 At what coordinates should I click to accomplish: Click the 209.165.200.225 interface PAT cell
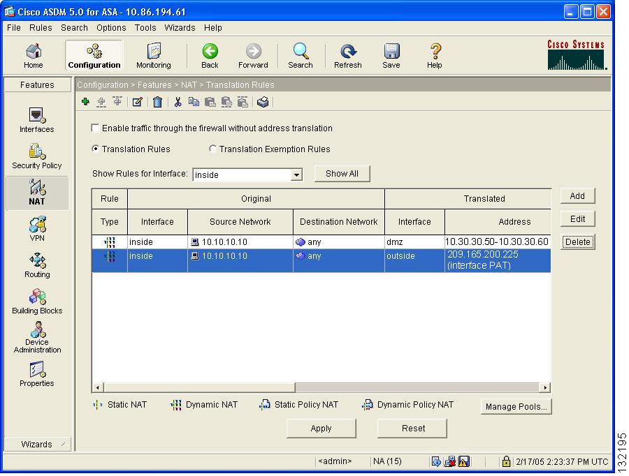[x=498, y=260]
